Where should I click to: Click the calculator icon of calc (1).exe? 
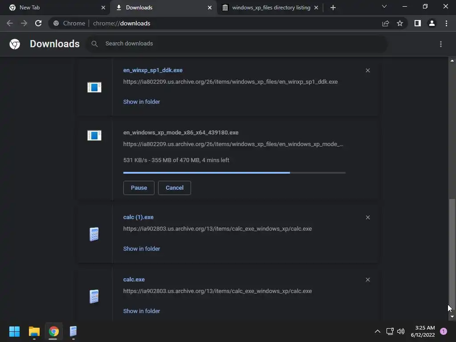point(94,234)
